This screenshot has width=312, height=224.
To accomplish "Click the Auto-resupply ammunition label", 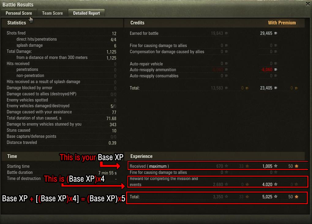I will (153, 70).
